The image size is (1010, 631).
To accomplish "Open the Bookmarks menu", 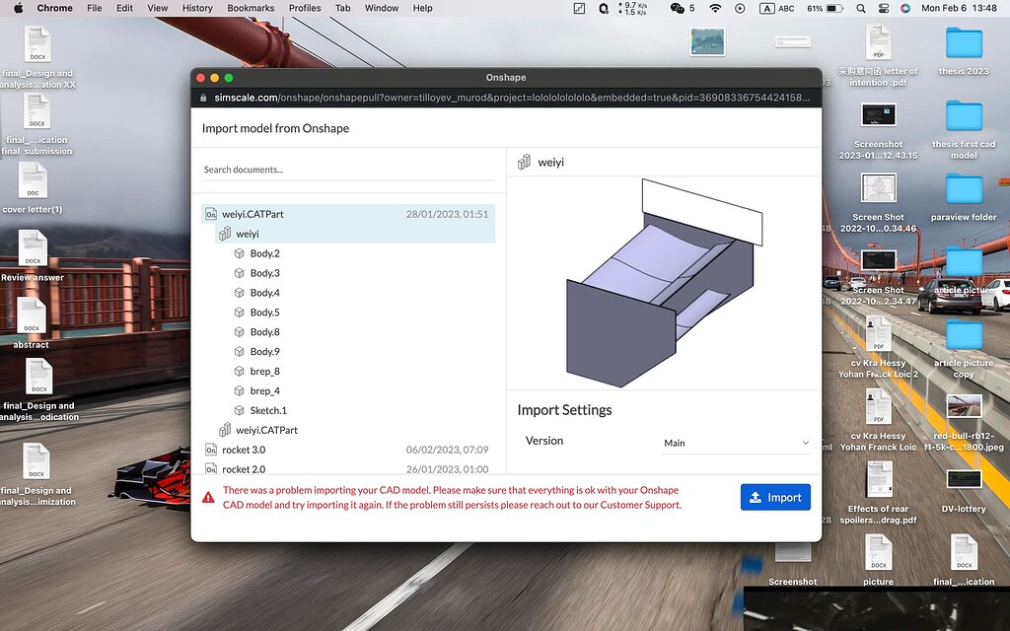I will coord(251,8).
